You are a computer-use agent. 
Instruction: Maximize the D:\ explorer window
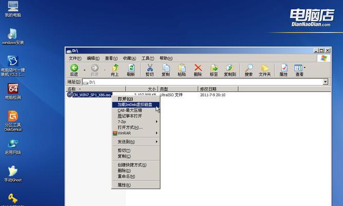click(321, 50)
